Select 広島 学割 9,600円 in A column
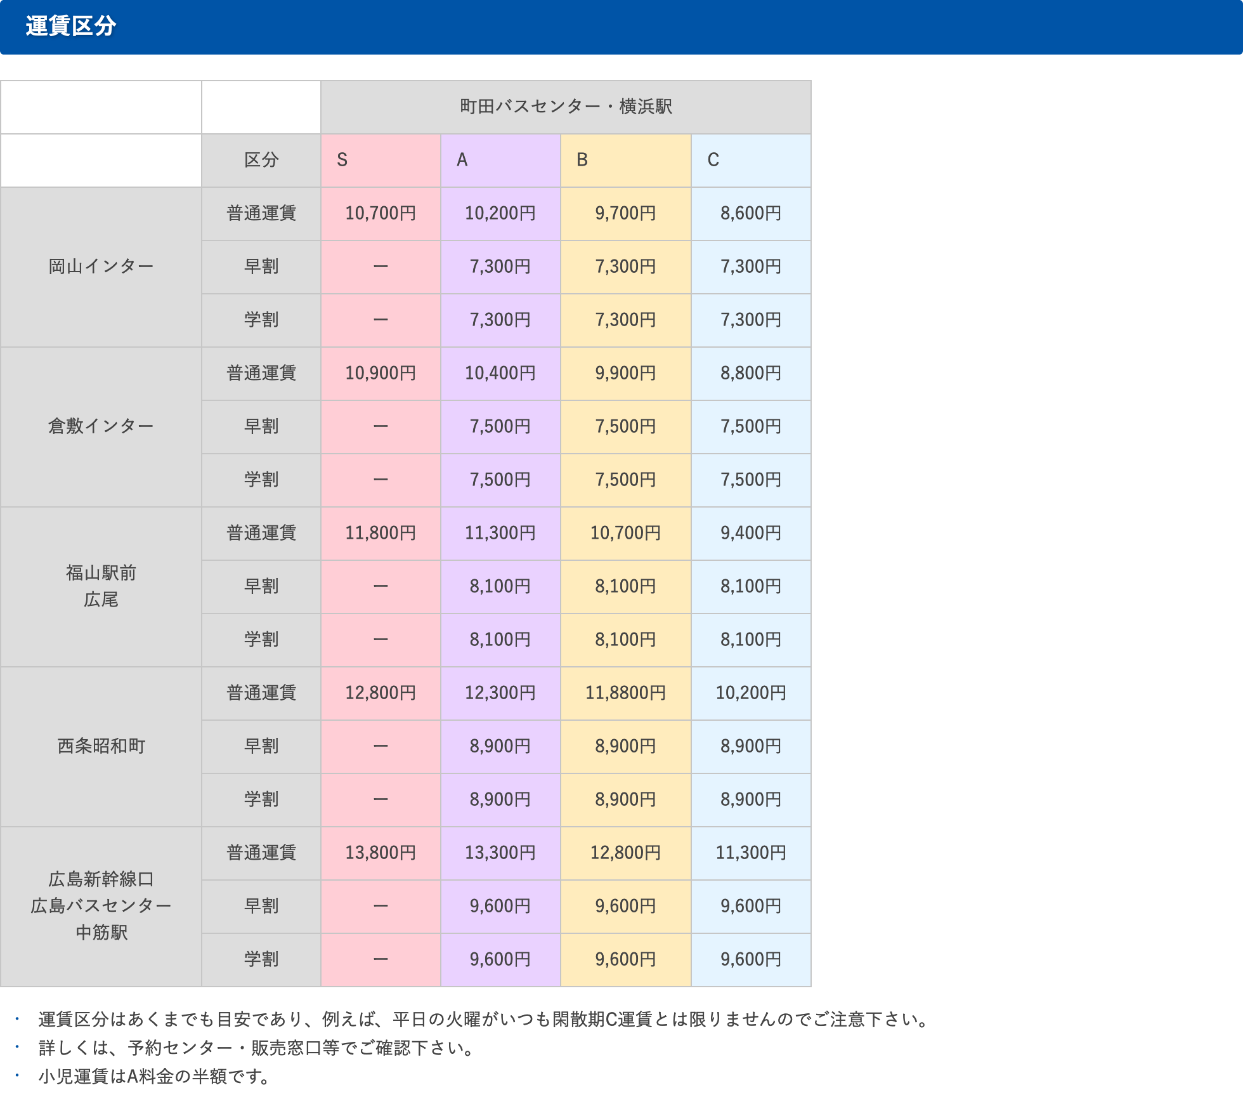1243x1097 pixels. (x=500, y=959)
